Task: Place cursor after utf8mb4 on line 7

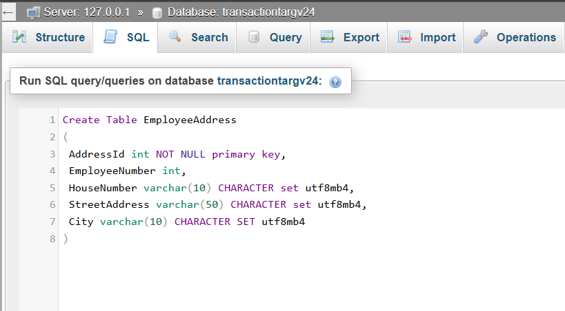Action: coord(306,222)
